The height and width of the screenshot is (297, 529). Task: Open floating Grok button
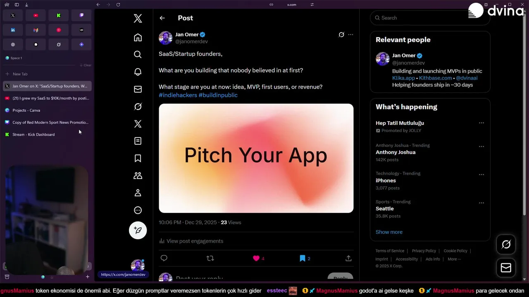coord(506,245)
